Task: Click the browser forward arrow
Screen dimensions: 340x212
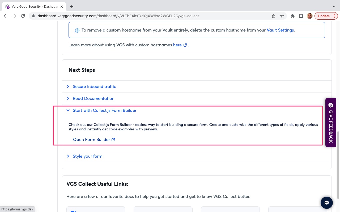Action: [14, 16]
